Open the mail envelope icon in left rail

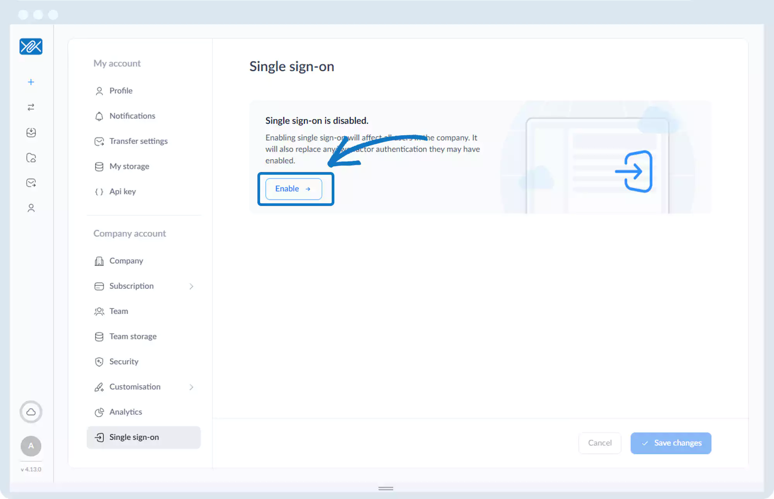click(x=31, y=183)
